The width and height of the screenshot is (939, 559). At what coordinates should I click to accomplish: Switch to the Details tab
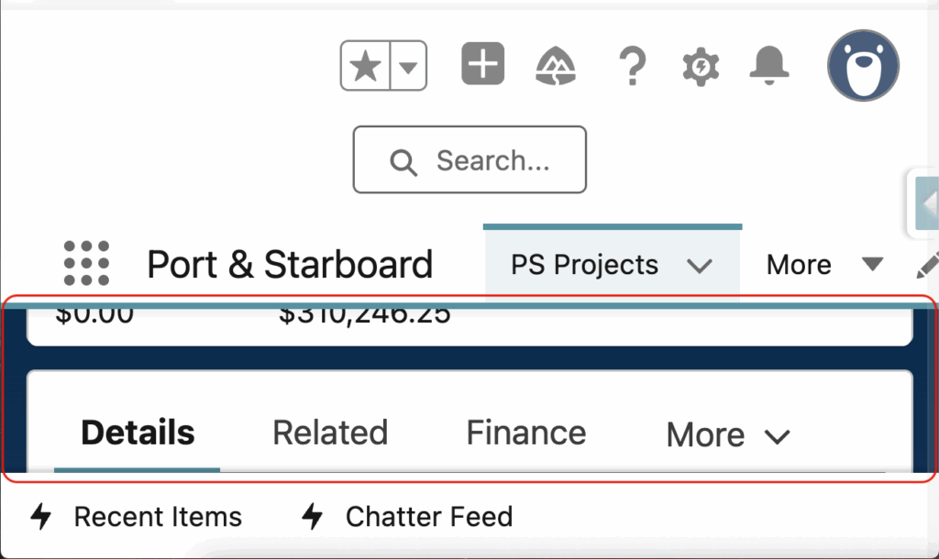tap(138, 433)
